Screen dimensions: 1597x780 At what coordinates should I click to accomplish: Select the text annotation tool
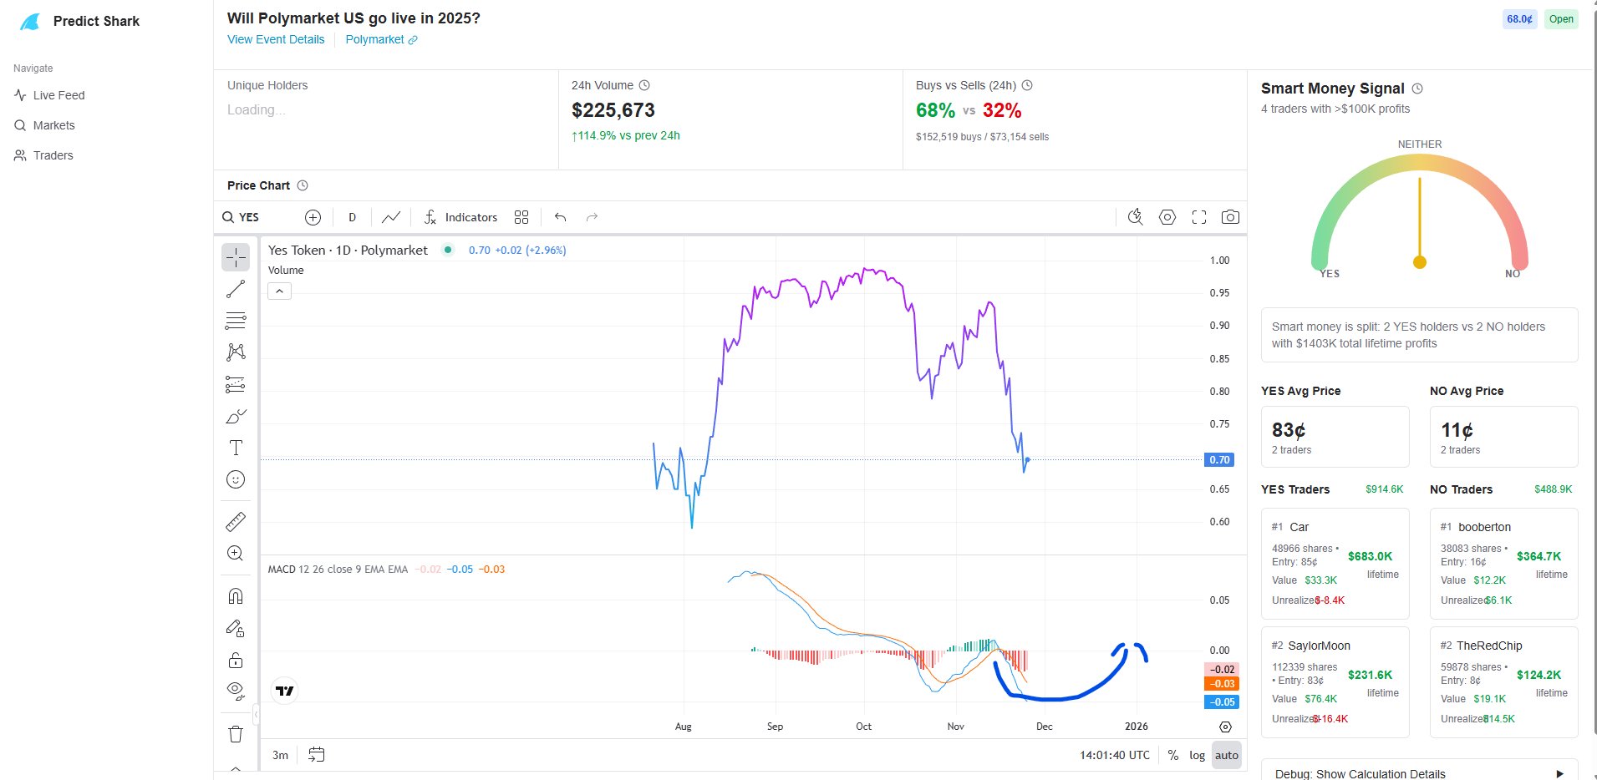[x=236, y=448]
